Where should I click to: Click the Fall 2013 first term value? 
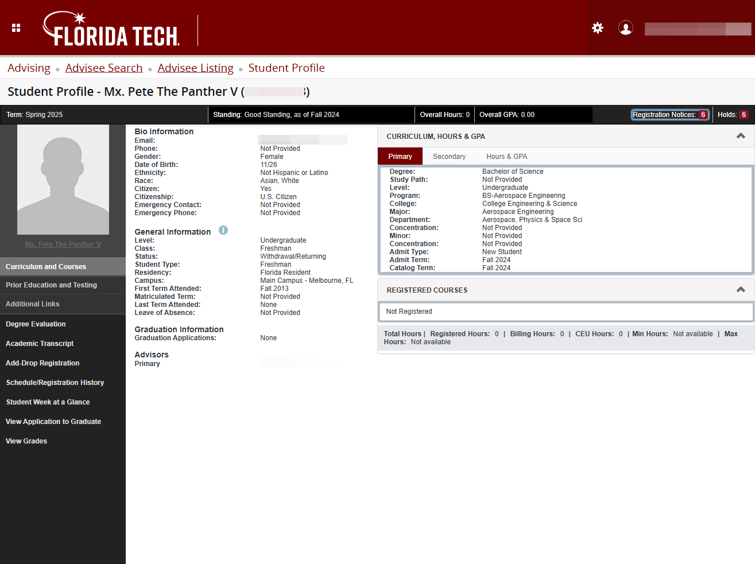[274, 289]
